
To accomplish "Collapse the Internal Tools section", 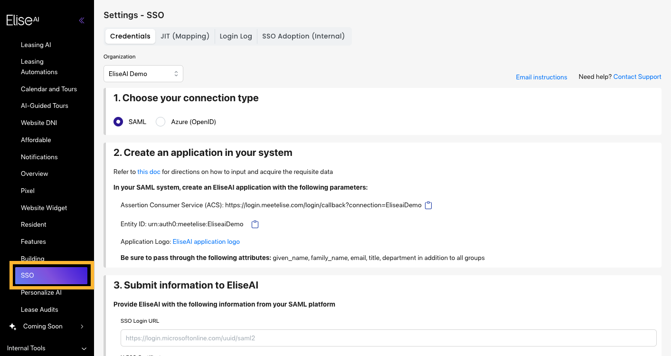I will click(84, 348).
